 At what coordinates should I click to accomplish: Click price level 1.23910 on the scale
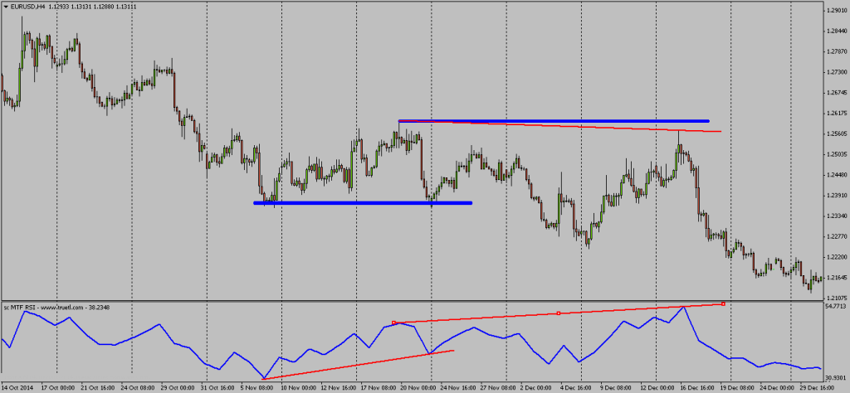coord(835,196)
